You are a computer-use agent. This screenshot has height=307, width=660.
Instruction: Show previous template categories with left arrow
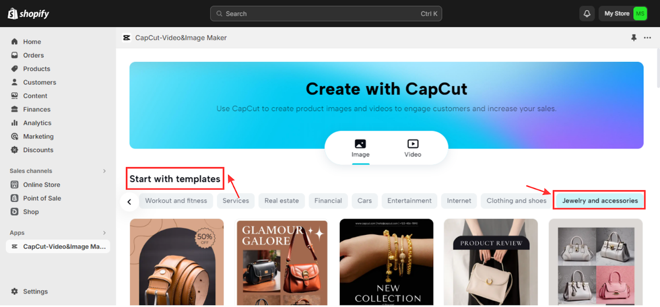(x=129, y=202)
